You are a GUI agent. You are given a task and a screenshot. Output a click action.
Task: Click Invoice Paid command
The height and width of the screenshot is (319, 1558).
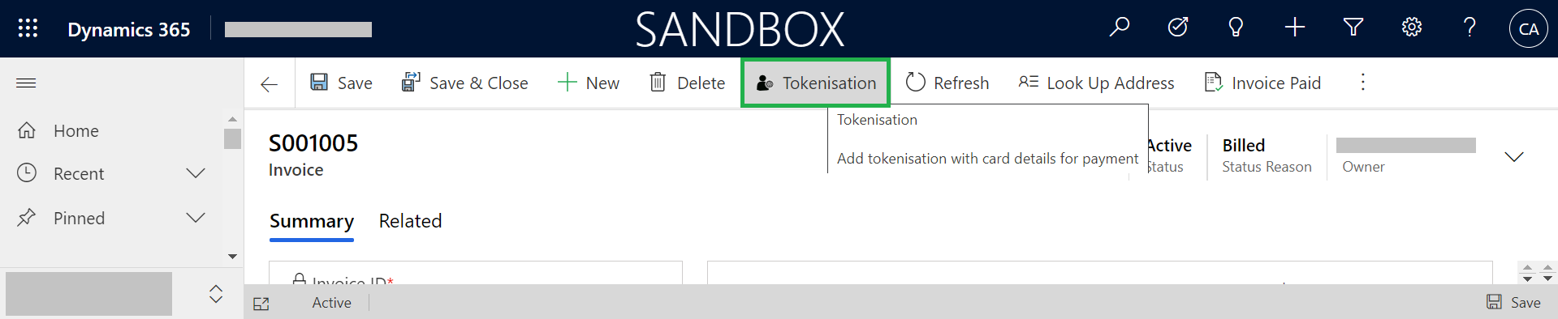coord(1262,83)
